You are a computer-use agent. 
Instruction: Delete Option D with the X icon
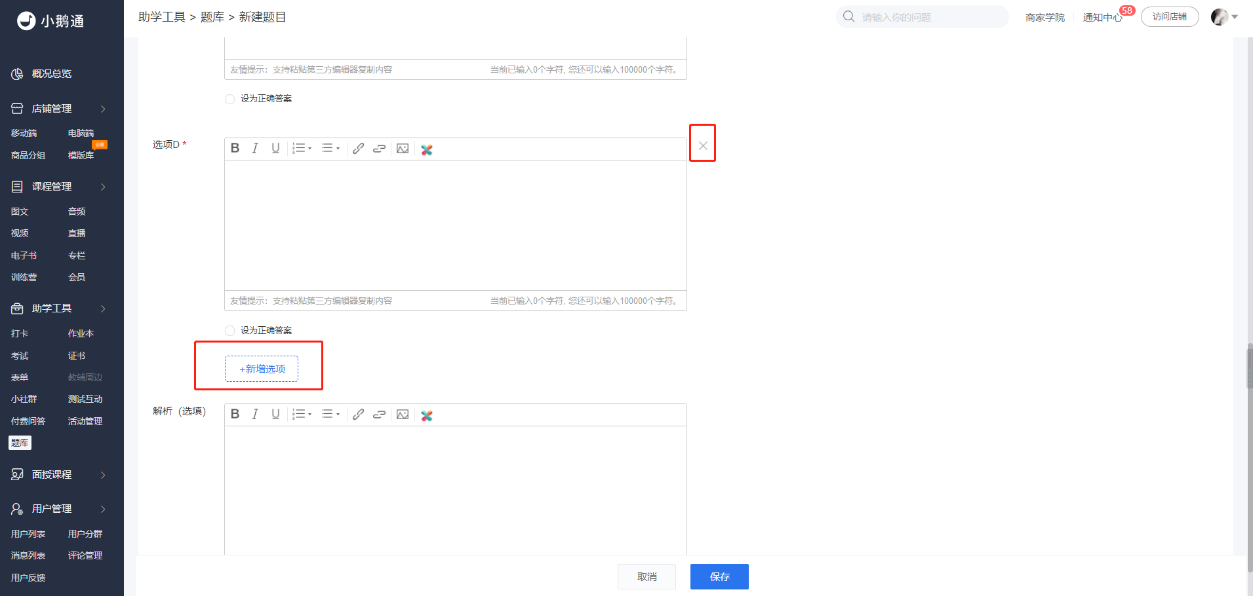click(703, 145)
